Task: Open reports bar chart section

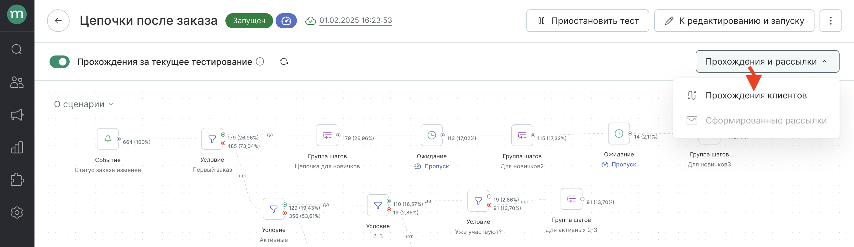Action: pyautogui.click(x=17, y=147)
